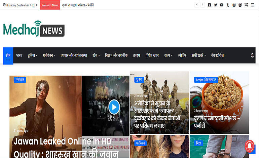
Task: Click Recipe और खानपान category tag
Action: 206,80
